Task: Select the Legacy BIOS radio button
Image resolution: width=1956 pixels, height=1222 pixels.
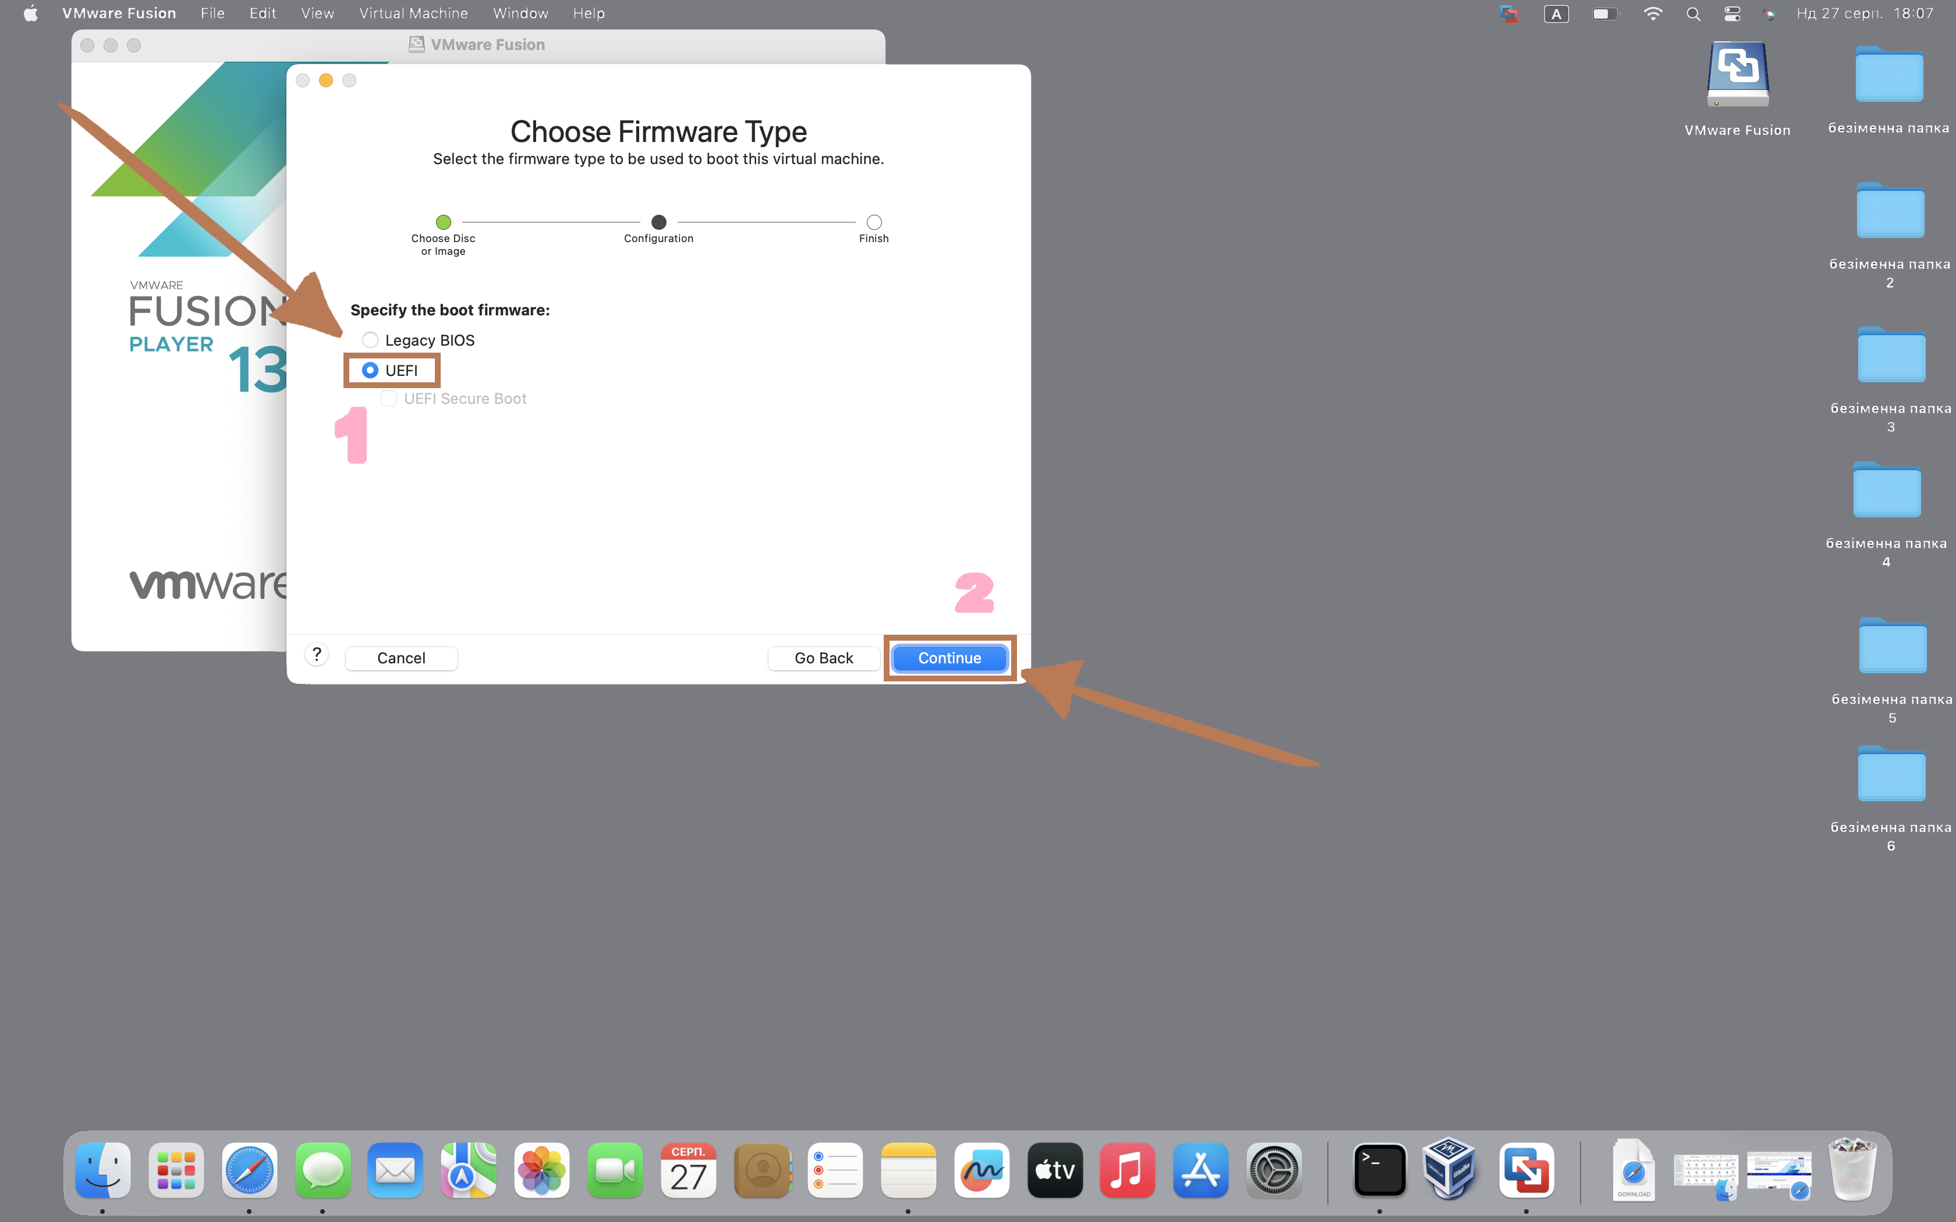Action: (370, 340)
